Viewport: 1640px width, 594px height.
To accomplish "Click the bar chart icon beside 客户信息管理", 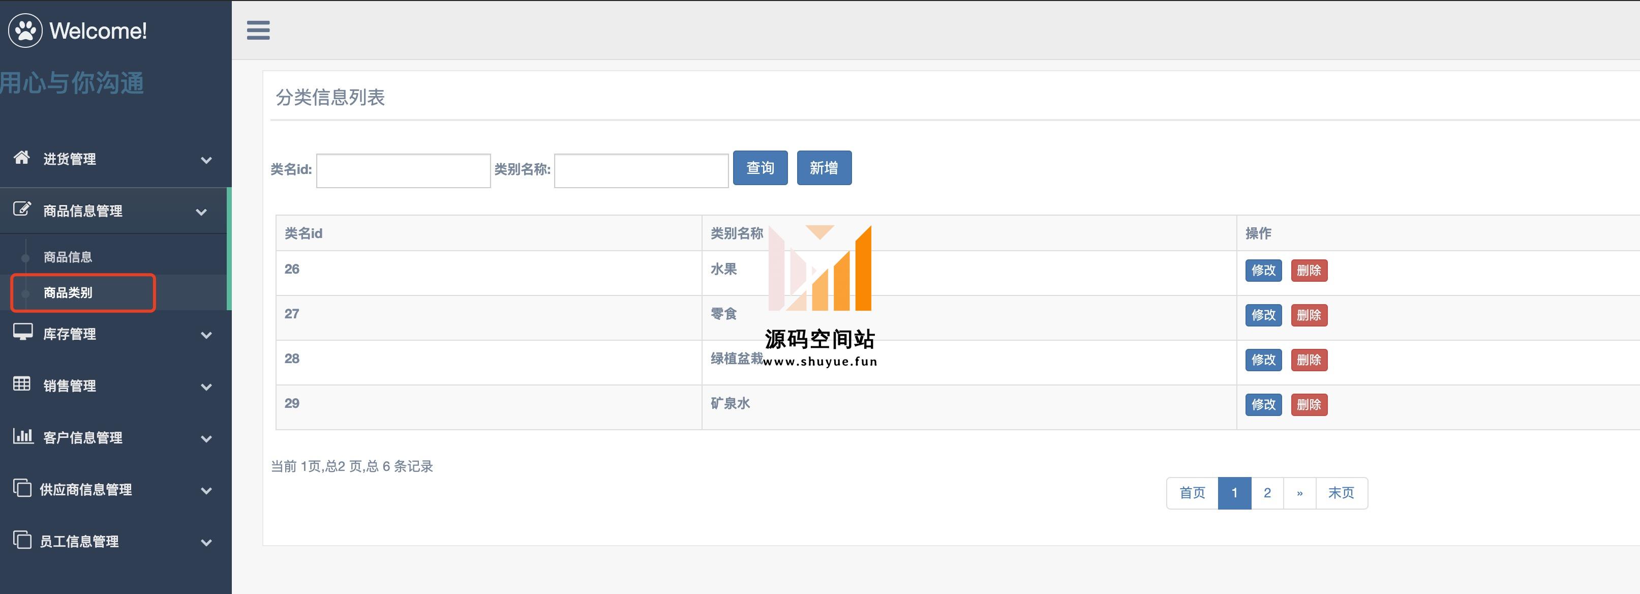I will [x=23, y=435].
